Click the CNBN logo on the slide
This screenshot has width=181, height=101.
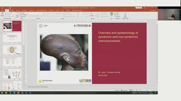click(43, 26)
